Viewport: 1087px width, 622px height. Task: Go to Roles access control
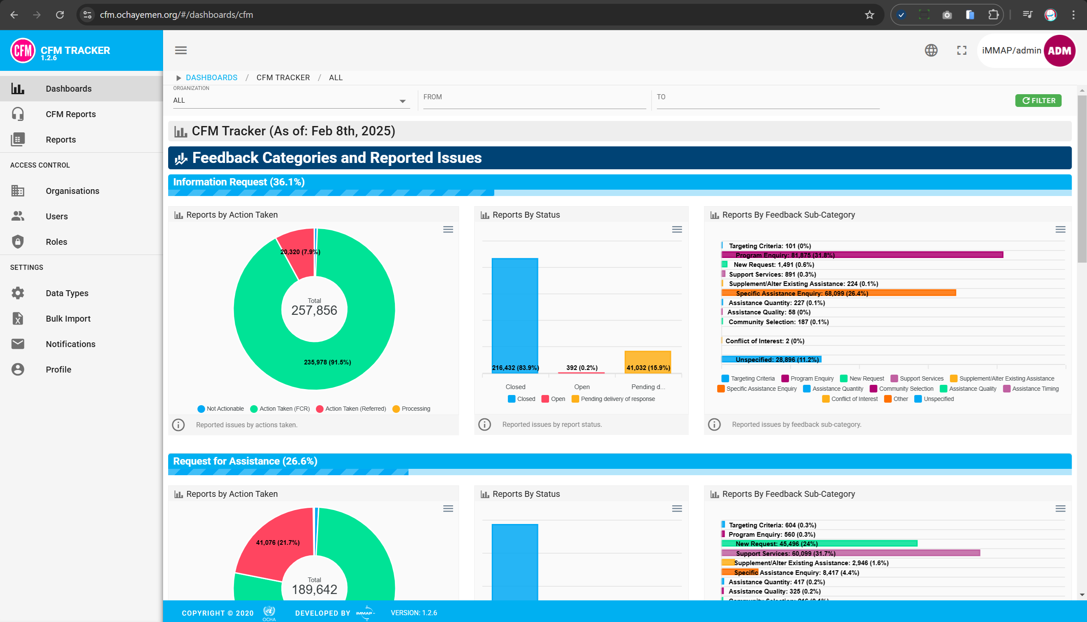(x=56, y=242)
